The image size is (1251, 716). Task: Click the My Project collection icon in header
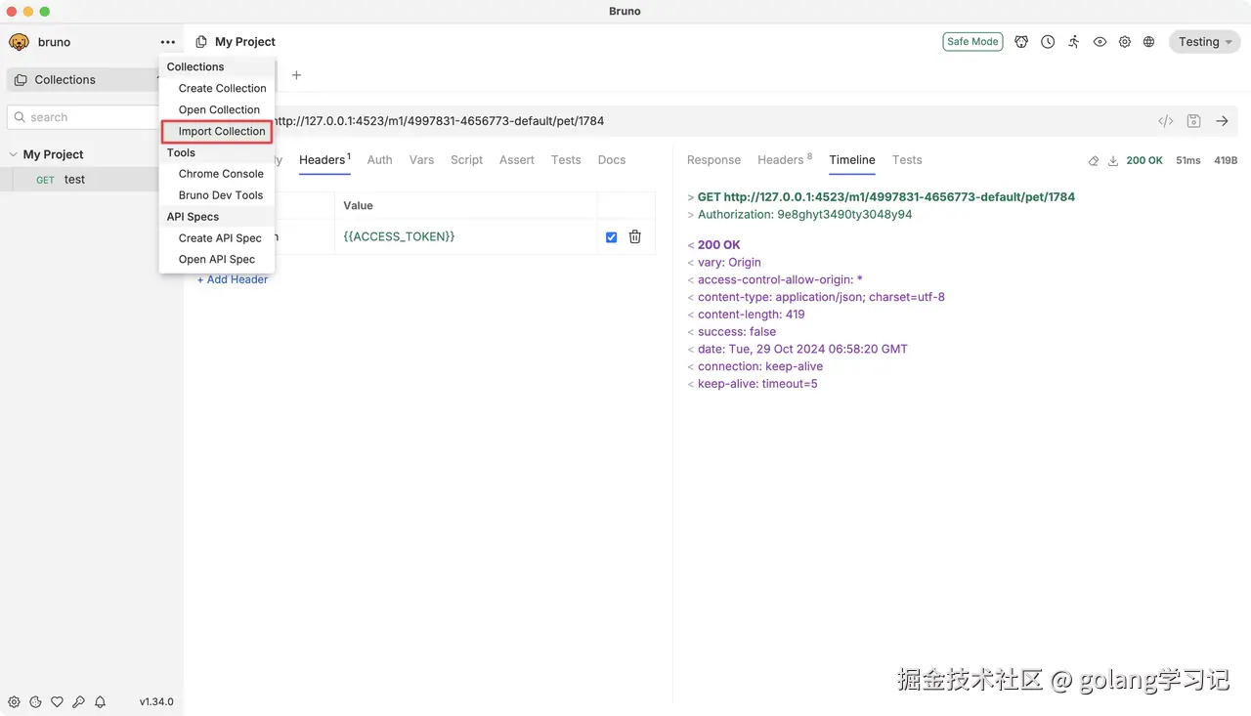point(201,42)
